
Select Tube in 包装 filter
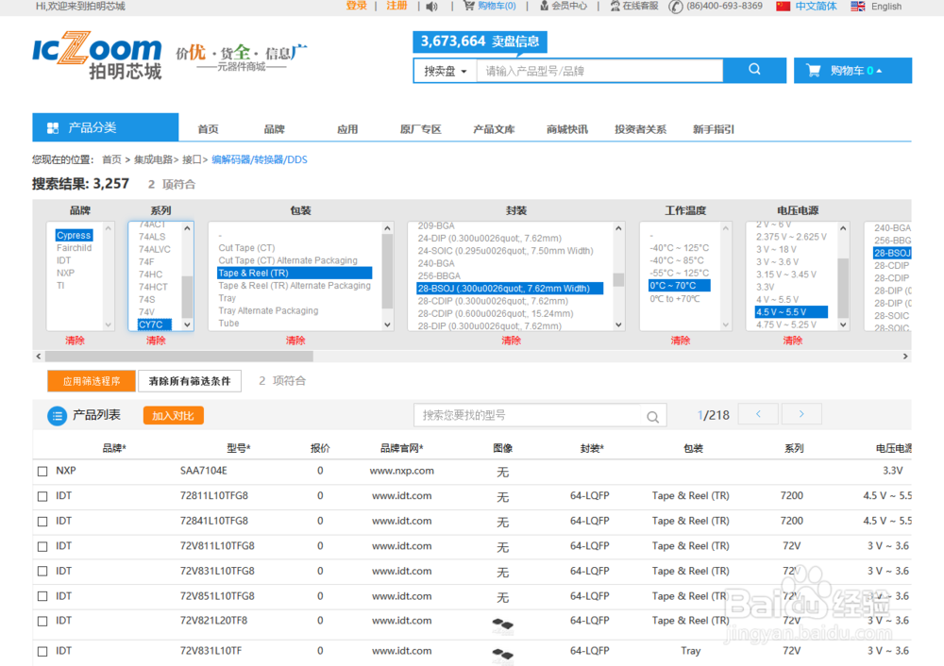tap(228, 323)
